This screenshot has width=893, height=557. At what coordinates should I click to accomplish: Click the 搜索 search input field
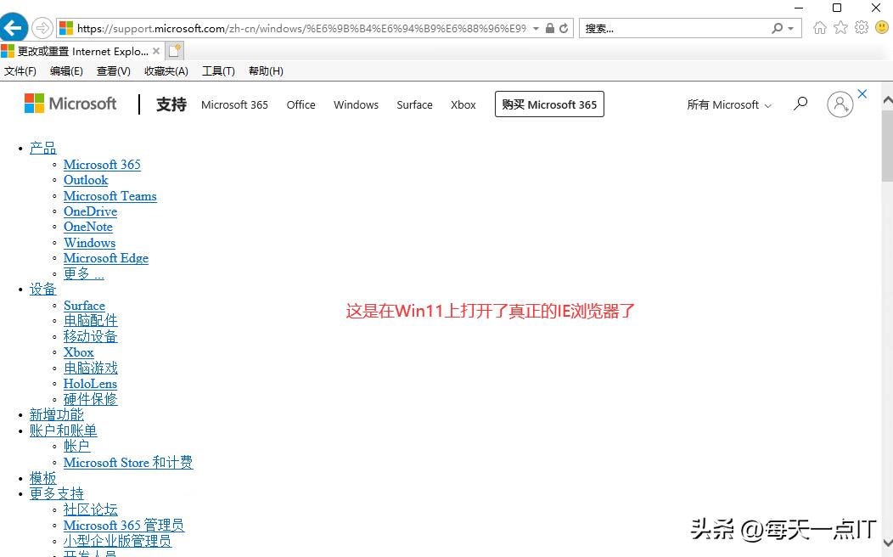(x=662, y=27)
